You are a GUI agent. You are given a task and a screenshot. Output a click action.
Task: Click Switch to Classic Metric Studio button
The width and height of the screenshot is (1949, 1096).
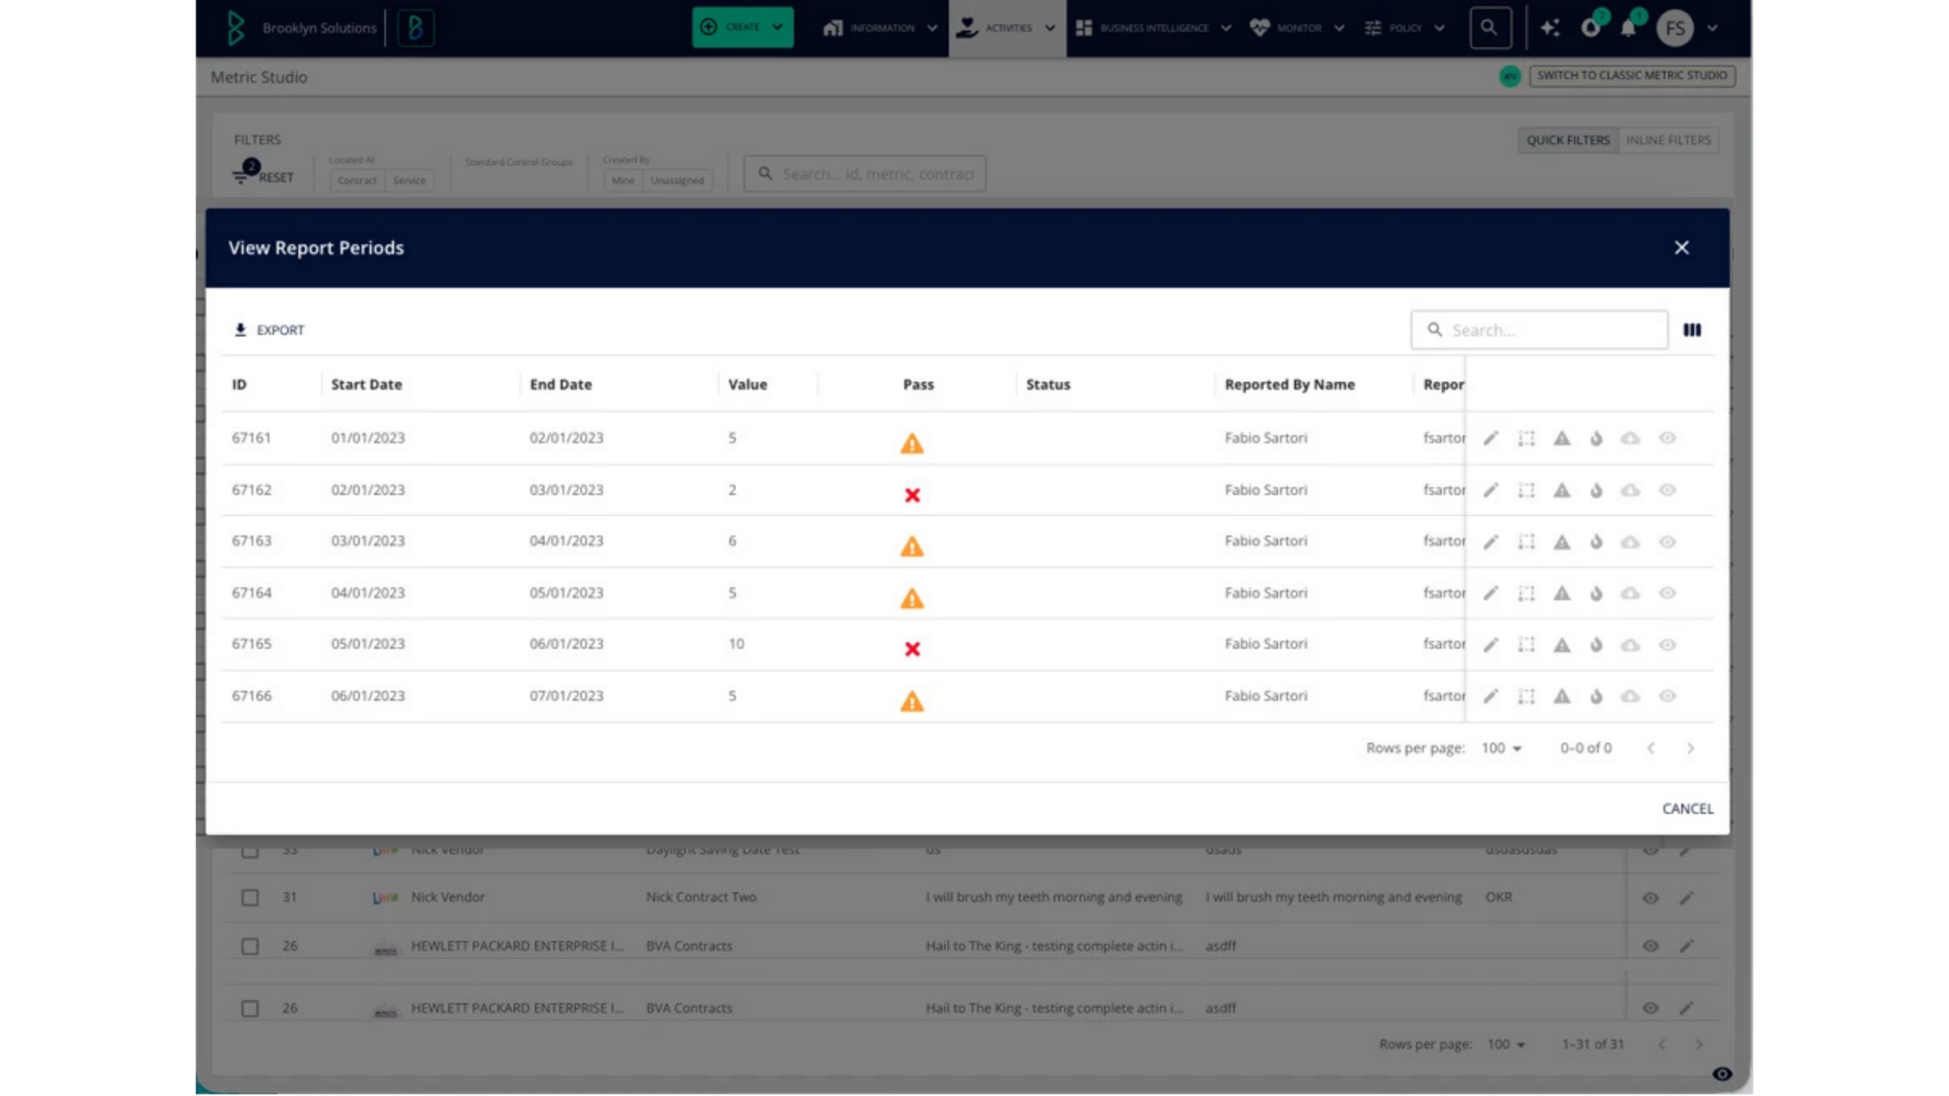(x=1632, y=75)
